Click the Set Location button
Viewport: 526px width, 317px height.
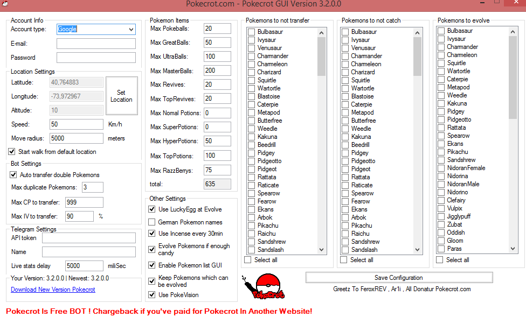coord(121,96)
